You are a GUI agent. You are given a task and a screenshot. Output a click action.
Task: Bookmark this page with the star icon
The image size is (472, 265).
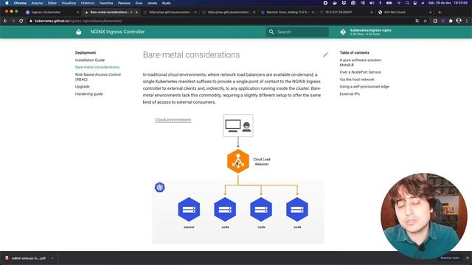425,21
